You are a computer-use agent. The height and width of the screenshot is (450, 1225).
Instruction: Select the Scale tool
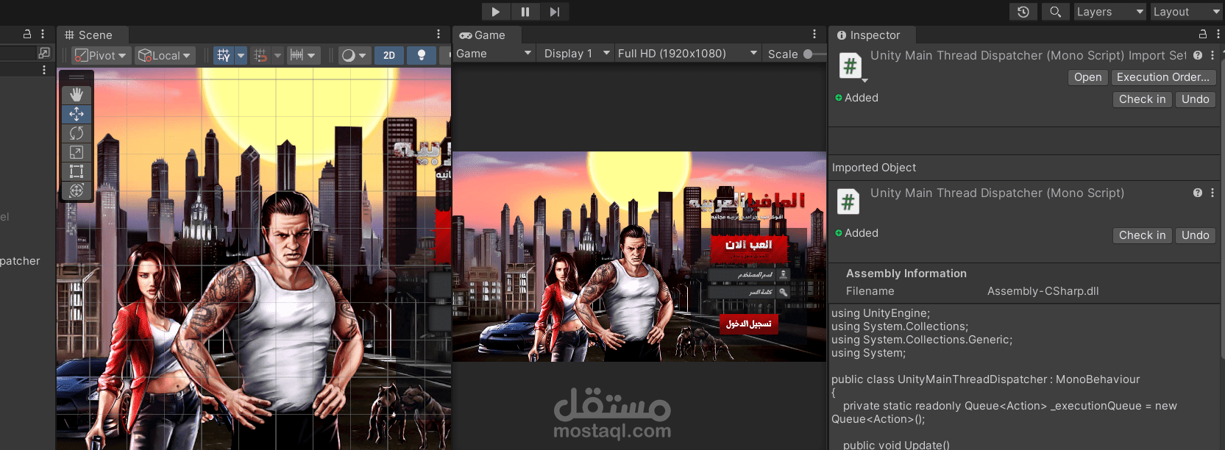point(77,152)
